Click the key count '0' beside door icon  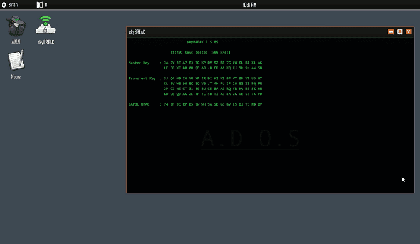(46, 5)
